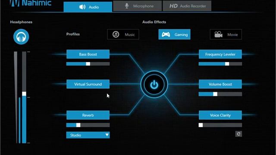
Task: Select the Movie profile
Action: pyautogui.click(x=226, y=34)
